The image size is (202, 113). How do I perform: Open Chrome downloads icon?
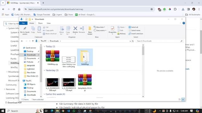[x=183, y=9]
